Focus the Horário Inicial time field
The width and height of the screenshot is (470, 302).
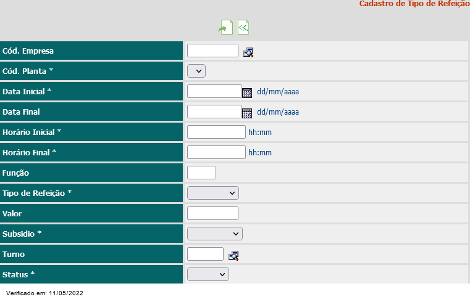[x=216, y=132]
